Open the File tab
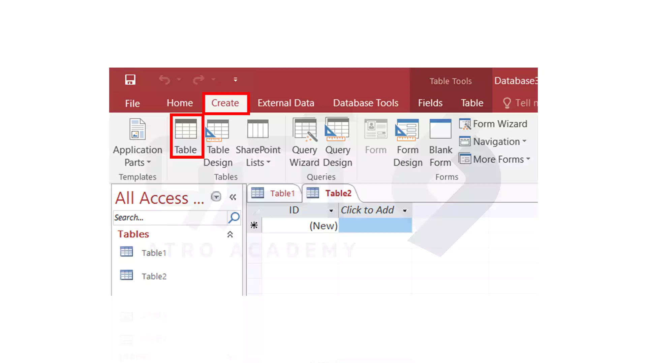647x363 pixels. click(132, 103)
